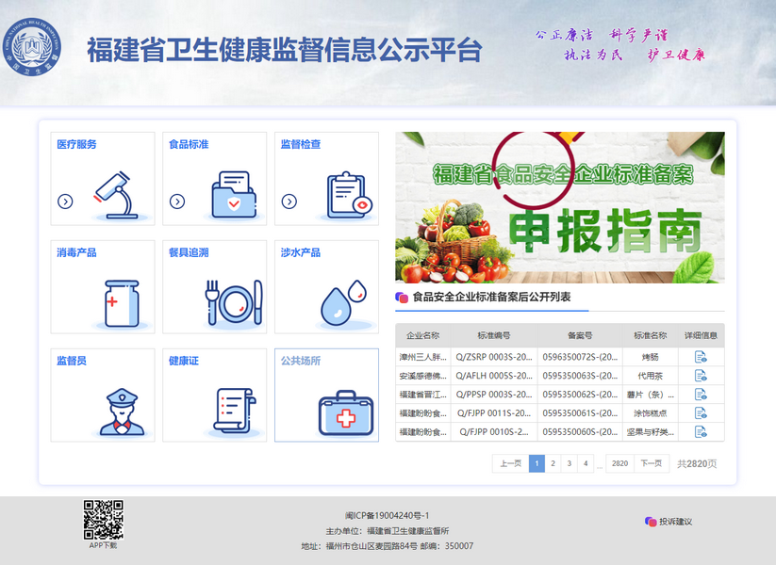
Task: Click the APP下载 QR code
Action: (x=103, y=519)
